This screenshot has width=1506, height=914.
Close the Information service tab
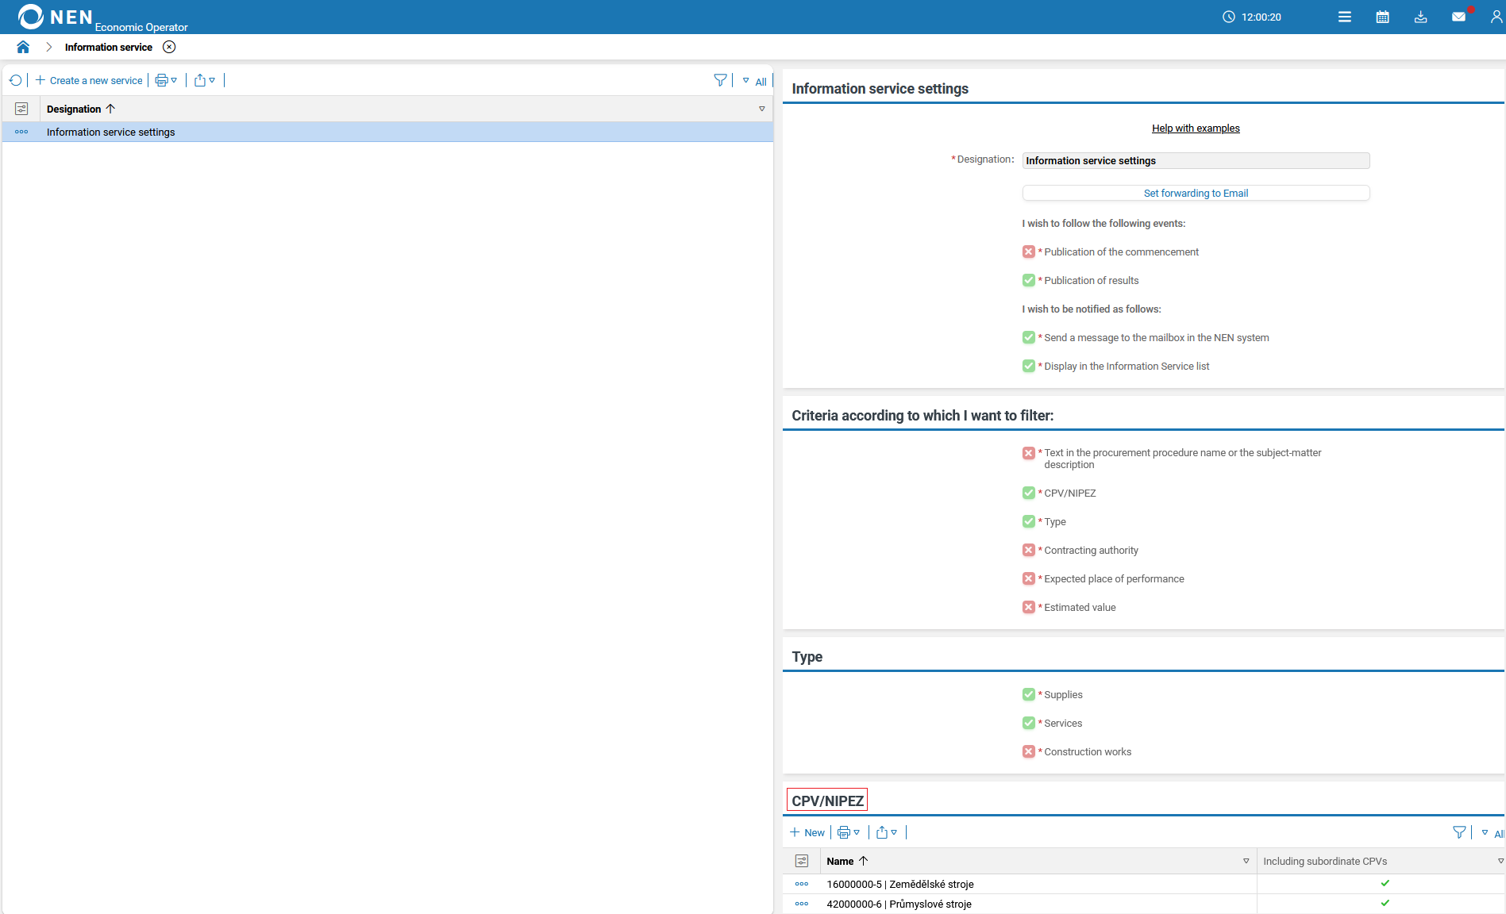coord(169,47)
